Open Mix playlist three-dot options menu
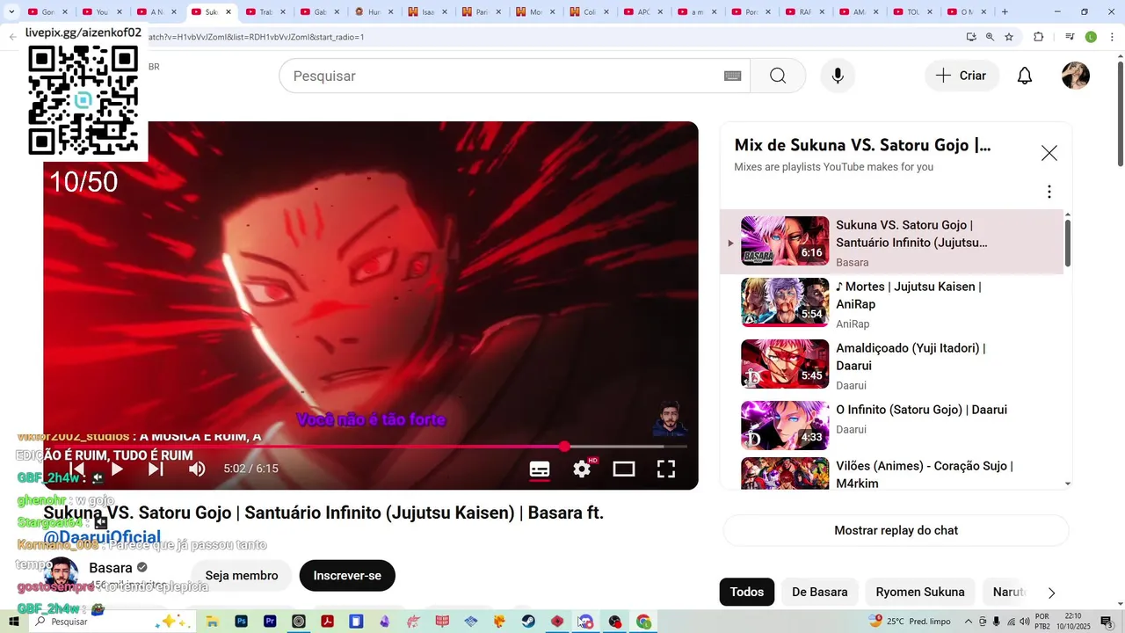Screen dimensions: 1125x633 [1049, 192]
